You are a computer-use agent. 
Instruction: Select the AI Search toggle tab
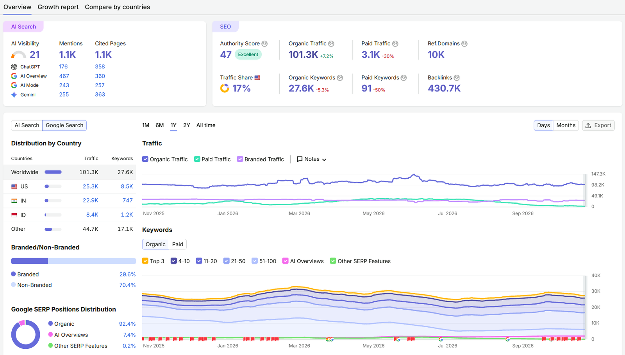pyautogui.click(x=27, y=126)
